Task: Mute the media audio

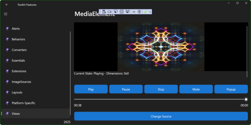Action: 196,89
